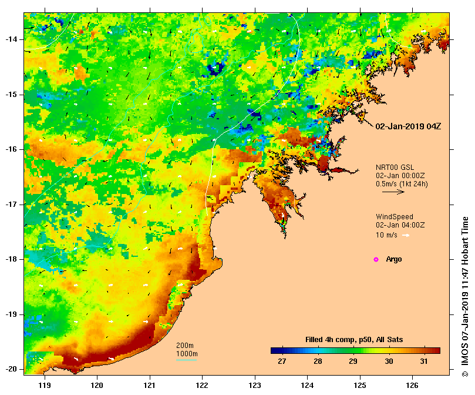Click the green section of the colorbar near 29
This screenshot has width=475, height=395.
tap(353, 351)
